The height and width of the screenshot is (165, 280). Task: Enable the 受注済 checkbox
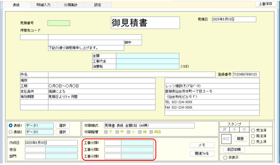coord(253,131)
